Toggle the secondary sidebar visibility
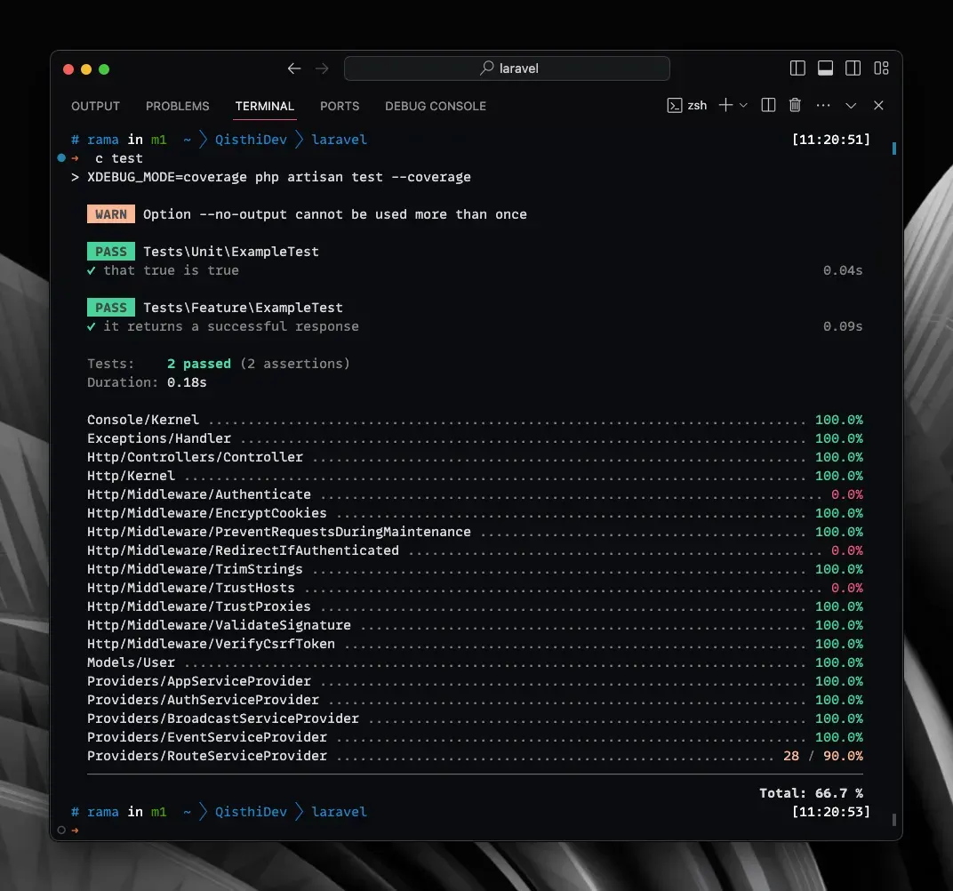The width and height of the screenshot is (953, 891). click(x=853, y=68)
